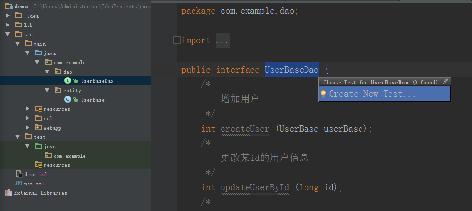Expand the lib folder arrow

8,25
